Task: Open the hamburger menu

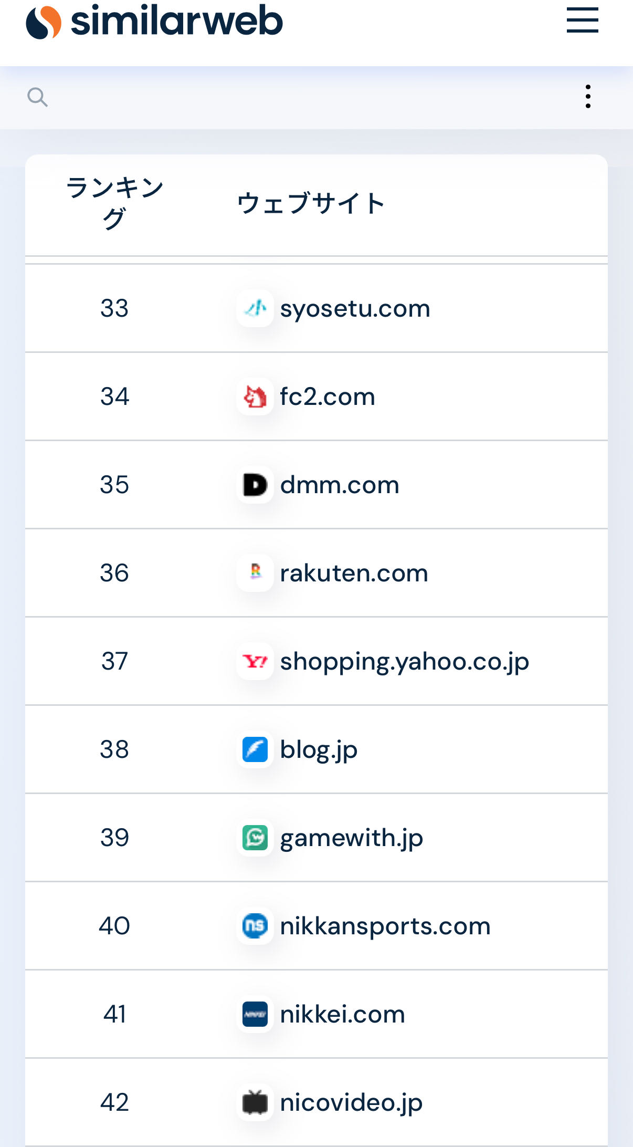Action: (x=582, y=20)
